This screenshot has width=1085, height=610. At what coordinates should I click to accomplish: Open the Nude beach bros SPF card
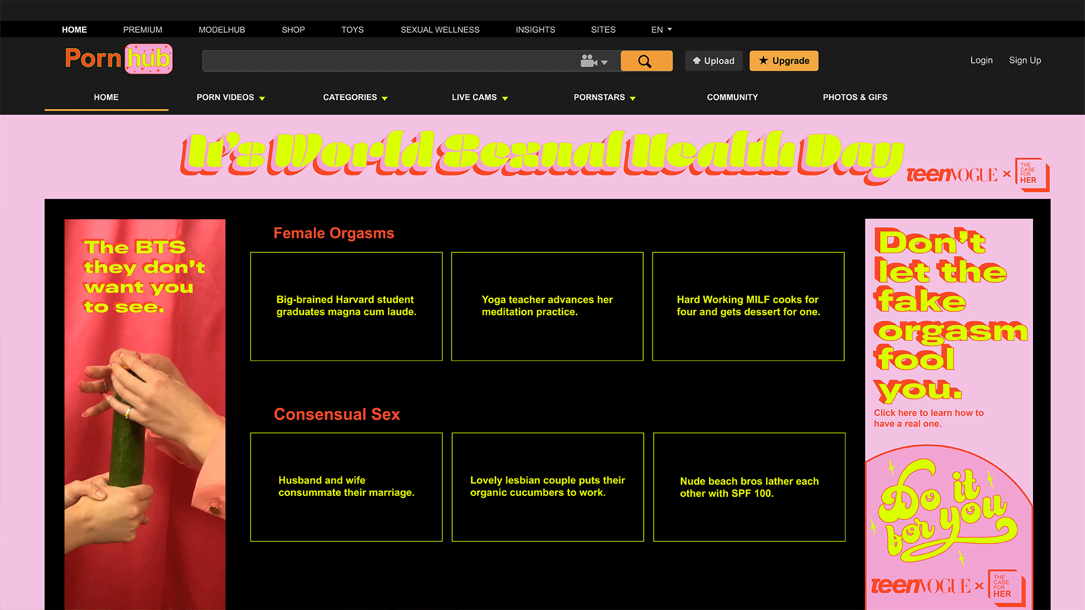tap(749, 487)
